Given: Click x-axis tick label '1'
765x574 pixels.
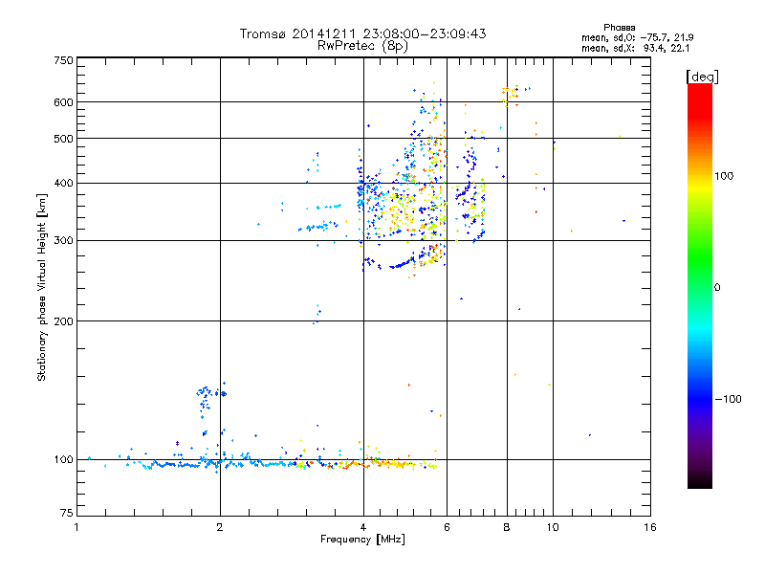Looking at the screenshot, I should [76, 527].
